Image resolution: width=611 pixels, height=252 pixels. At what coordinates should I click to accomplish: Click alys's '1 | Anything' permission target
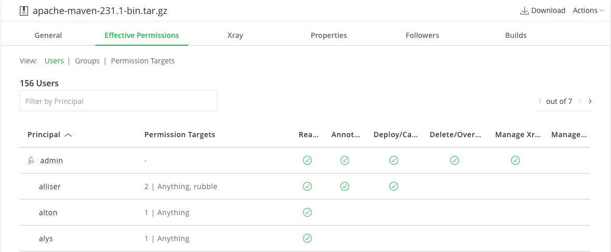tap(167, 238)
